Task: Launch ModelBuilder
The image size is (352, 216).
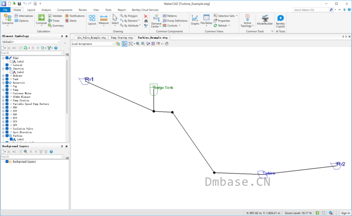Action: coord(265,20)
